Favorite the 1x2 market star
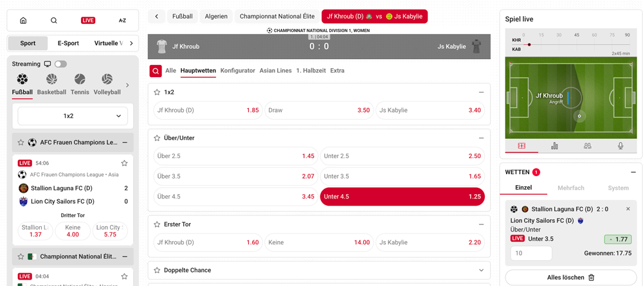This screenshot has width=643, height=286. pyautogui.click(x=157, y=93)
